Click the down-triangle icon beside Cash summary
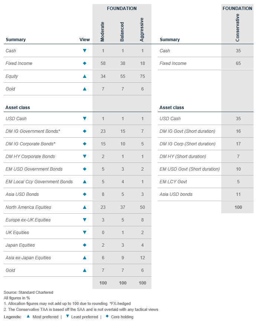Image resolution: width=258 pixels, height=322 pixels. [x=85, y=50]
